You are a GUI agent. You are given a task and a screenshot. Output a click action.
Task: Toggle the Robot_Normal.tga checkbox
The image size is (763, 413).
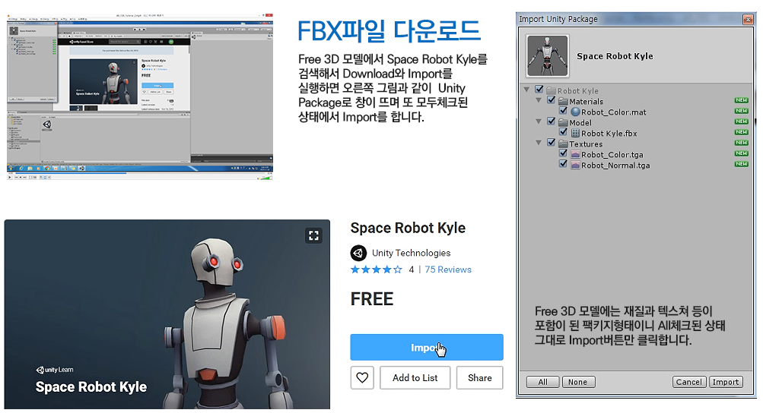pyautogui.click(x=563, y=164)
